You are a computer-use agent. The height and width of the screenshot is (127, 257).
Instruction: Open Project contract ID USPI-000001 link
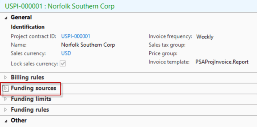[76, 36]
